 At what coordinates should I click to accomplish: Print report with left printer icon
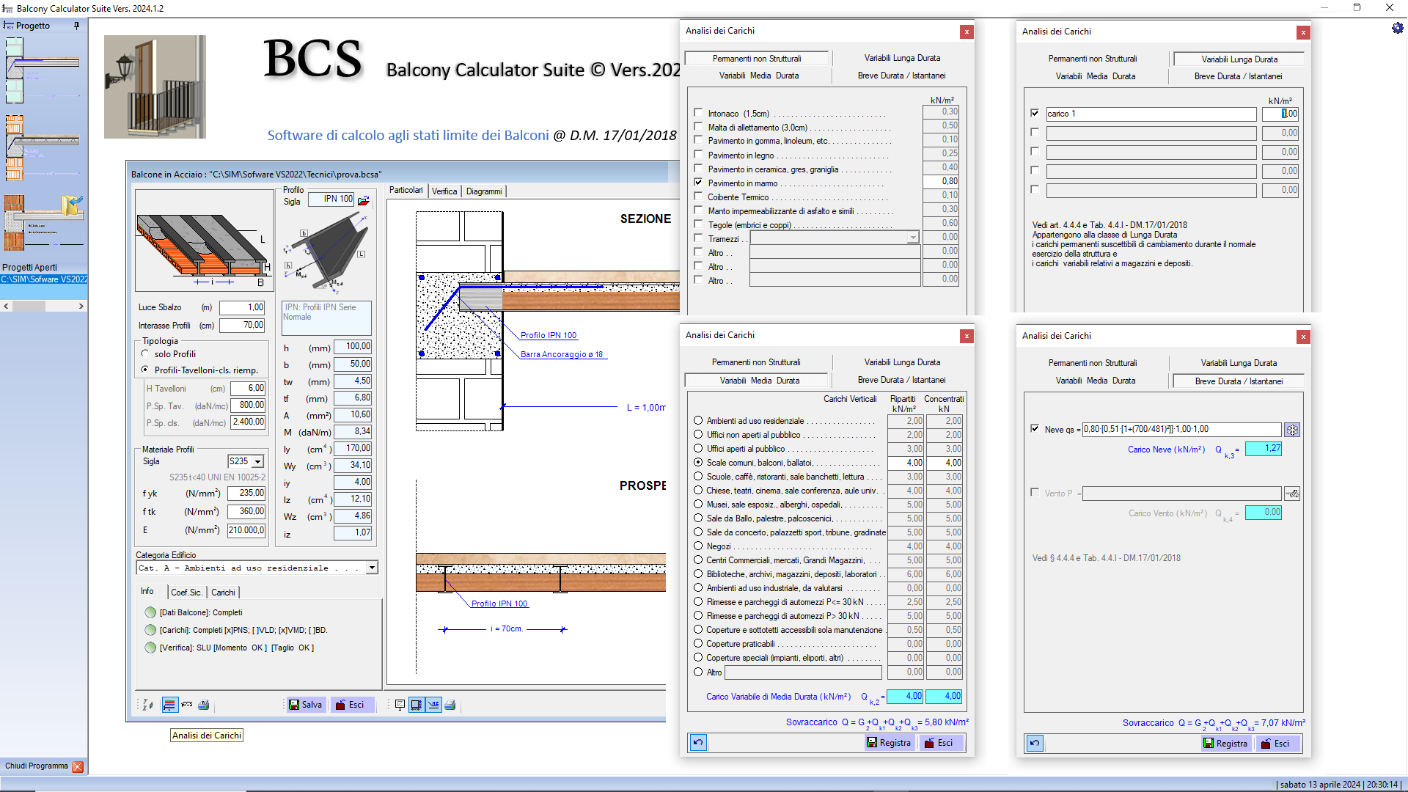pyautogui.click(x=204, y=705)
